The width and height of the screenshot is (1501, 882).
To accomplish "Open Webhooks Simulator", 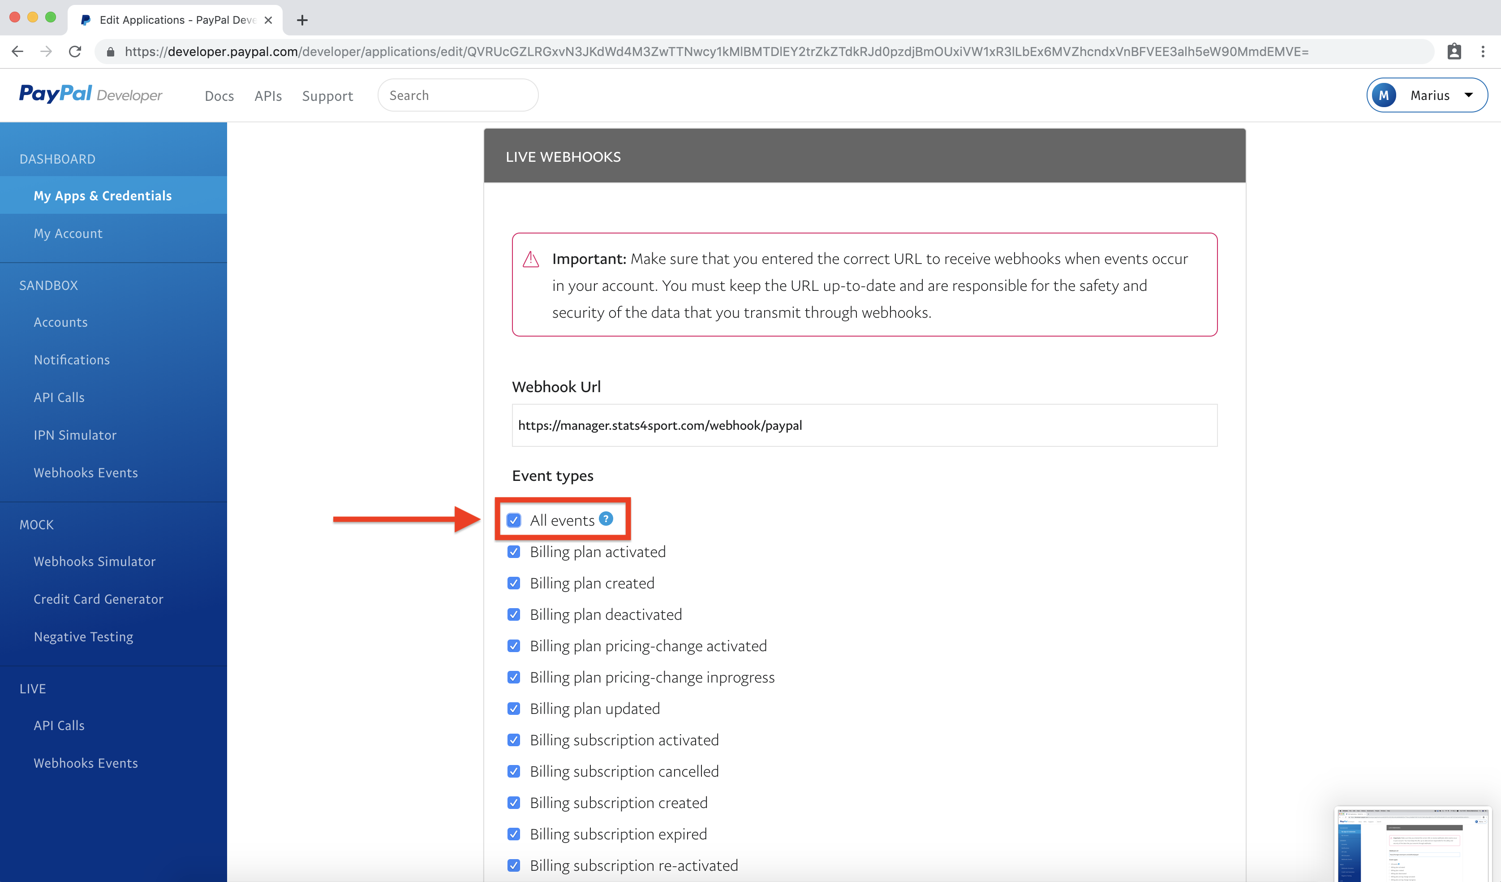I will coord(95,562).
